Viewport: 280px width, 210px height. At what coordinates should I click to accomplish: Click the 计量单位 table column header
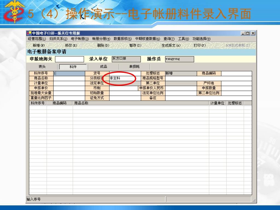[x=217, y=103]
